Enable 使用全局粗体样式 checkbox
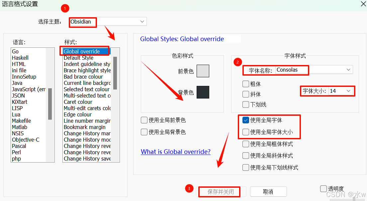The height and width of the screenshot is (201, 367). point(245,144)
